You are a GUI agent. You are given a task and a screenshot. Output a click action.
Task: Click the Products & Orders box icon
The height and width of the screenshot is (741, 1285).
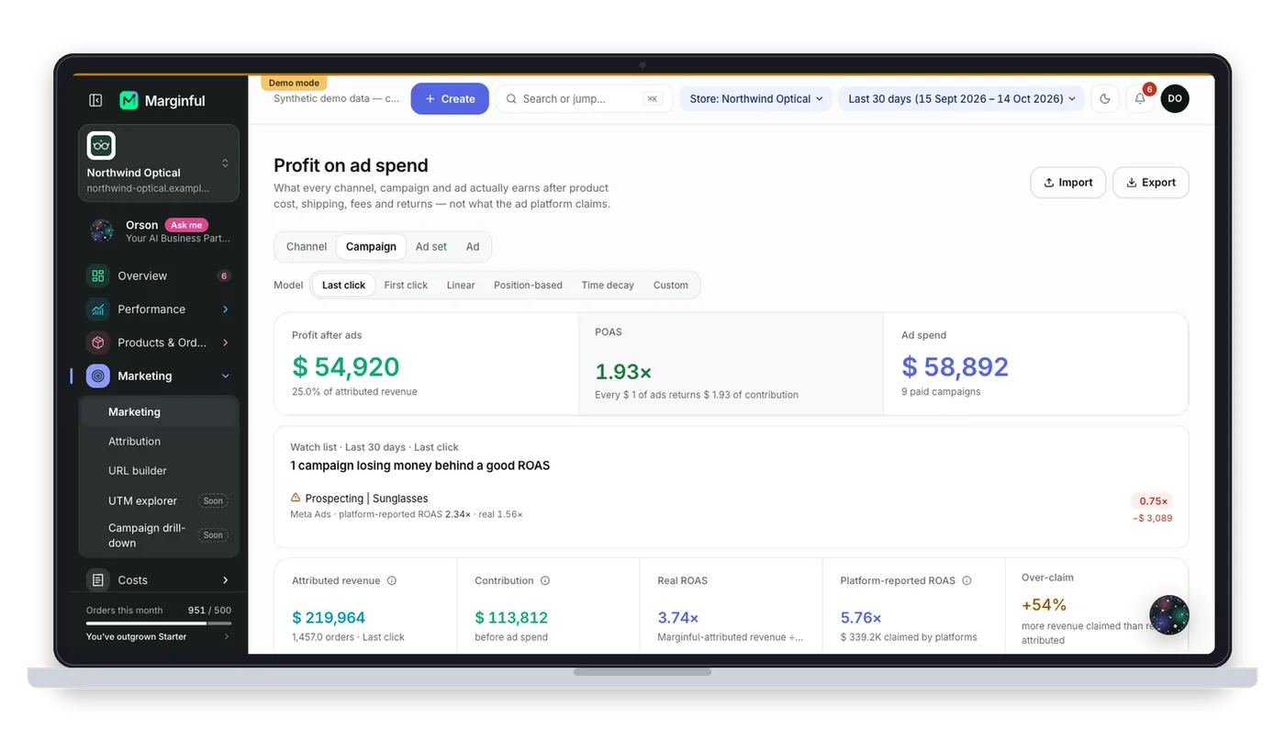(97, 342)
